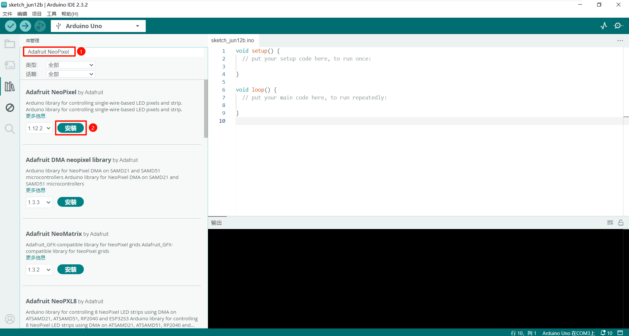Open the Sketchbook folder sidebar icon
The width and height of the screenshot is (629, 336).
[x=10, y=44]
